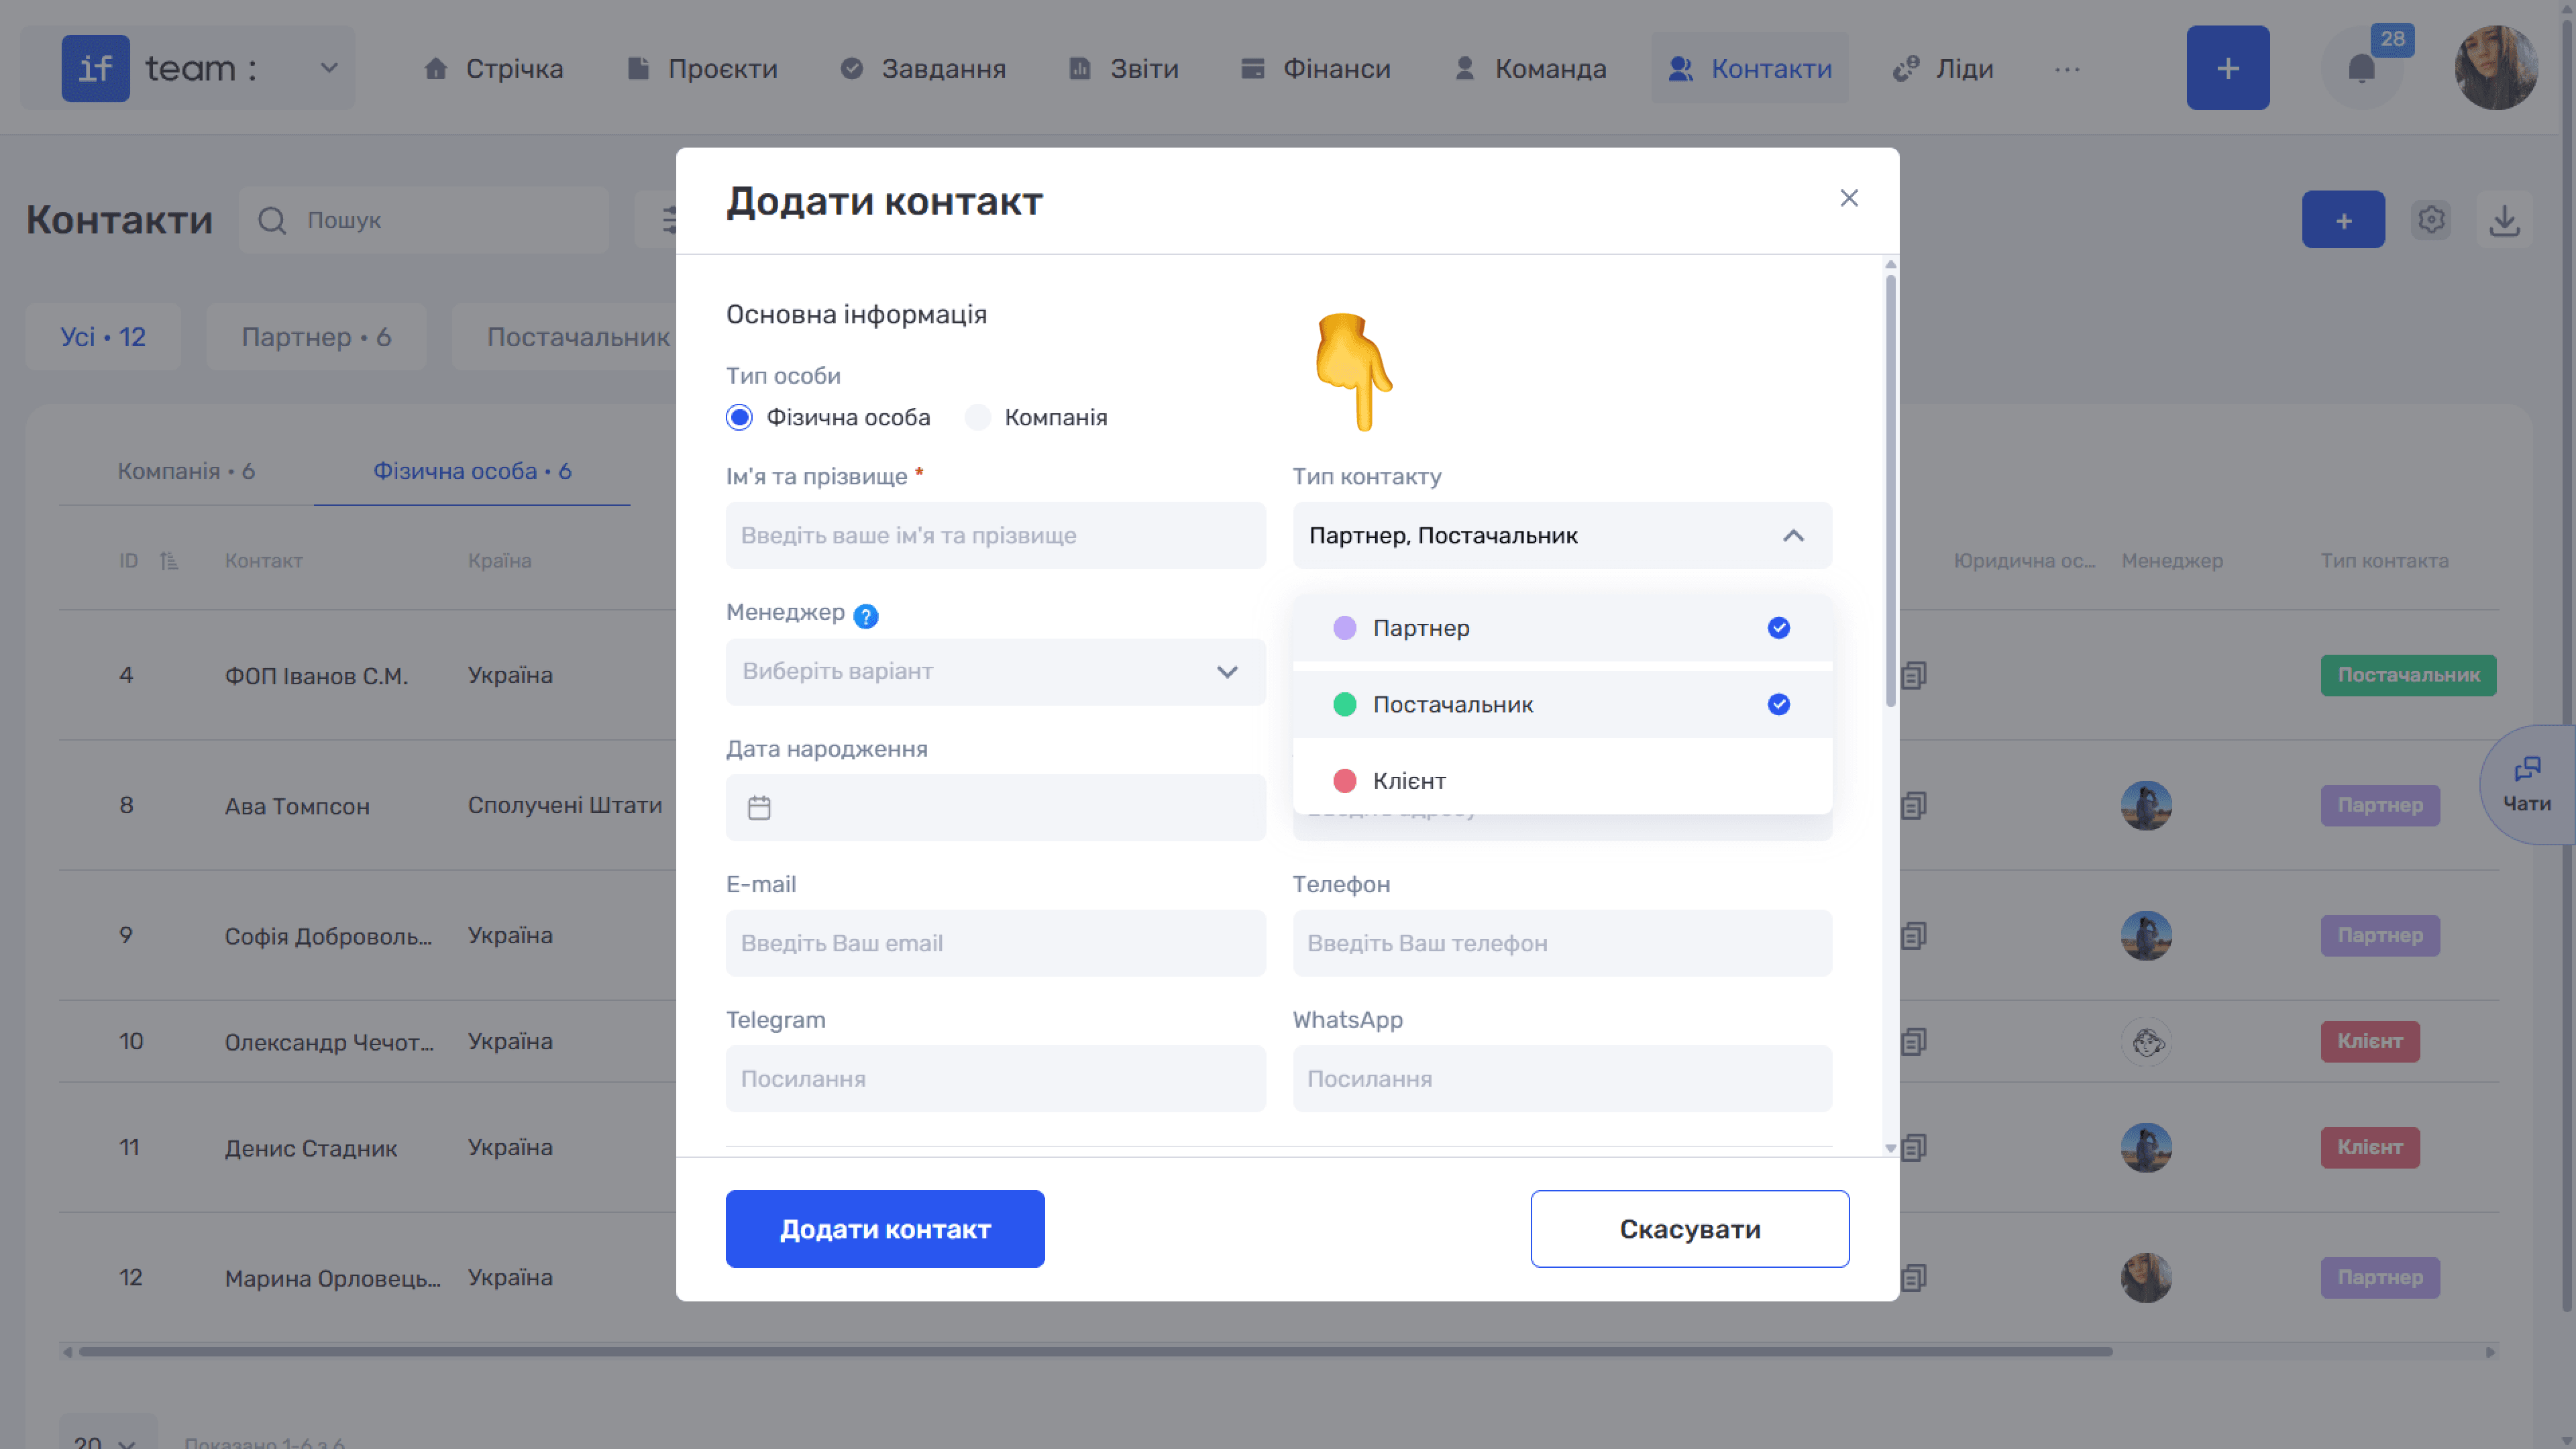Open Завдання in top navigation

[923, 68]
